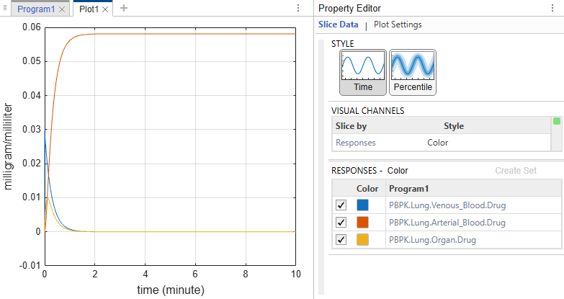Uncheck PBPK.Lung.Arterial_Blood.Drug response checkbox
564x299 pixels.
[341, 223]
